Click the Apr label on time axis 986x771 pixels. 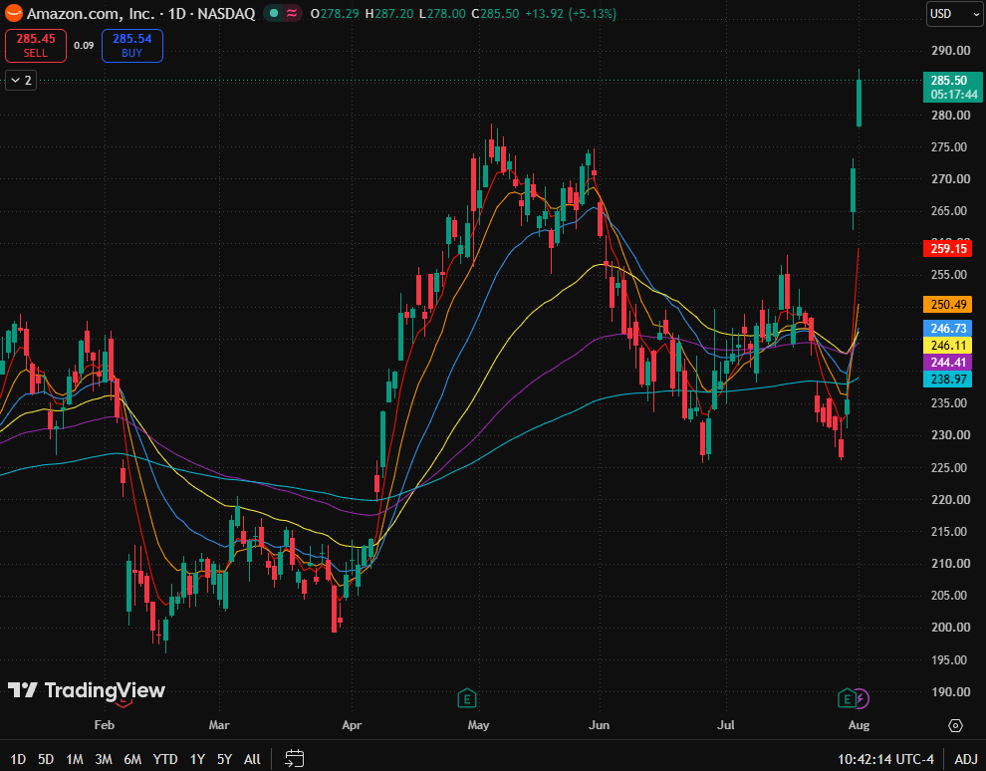coord(352,725)
